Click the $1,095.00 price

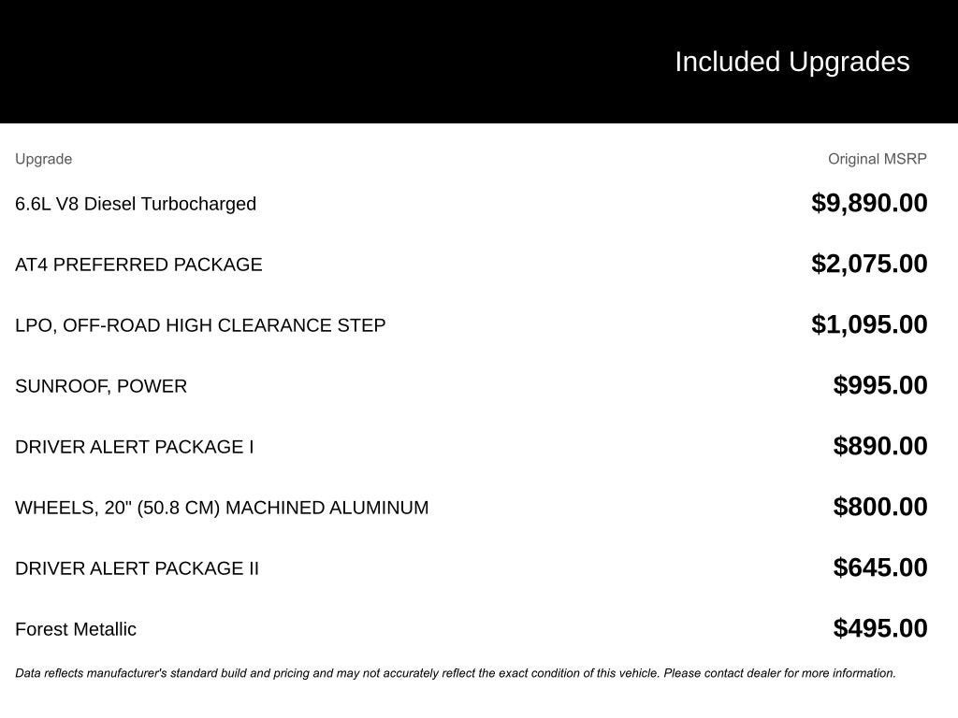869,324
